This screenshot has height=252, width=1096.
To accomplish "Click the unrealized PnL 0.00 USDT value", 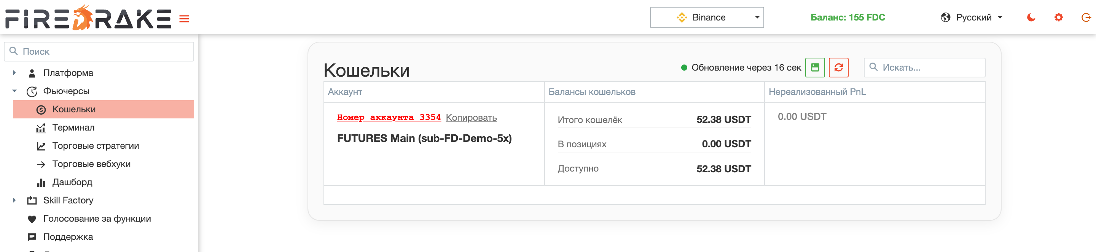I will 801,117.
